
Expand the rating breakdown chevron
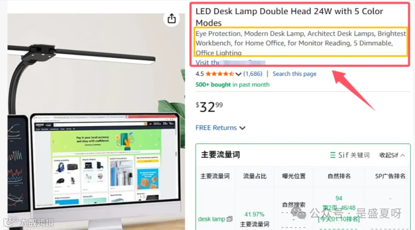point(238,74)
